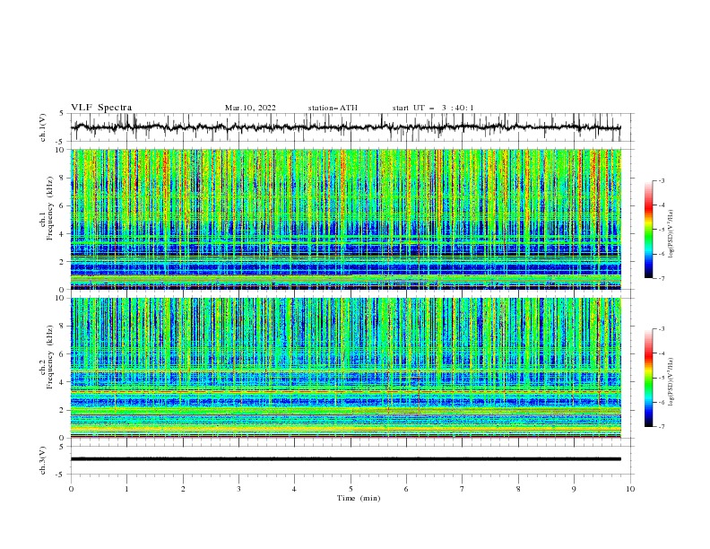Click the "ch.1(V)" waveform axis label
The width and height of the screenshot is (710, 549).
click(x=43, y=127)
